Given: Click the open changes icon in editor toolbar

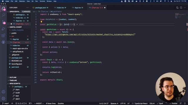Looking at the screenshot, I should (177, 8).
